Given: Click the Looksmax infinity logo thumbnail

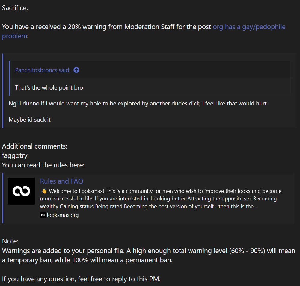Looking at the screenshot, I should pyautogui.click(x=21, y=191).
